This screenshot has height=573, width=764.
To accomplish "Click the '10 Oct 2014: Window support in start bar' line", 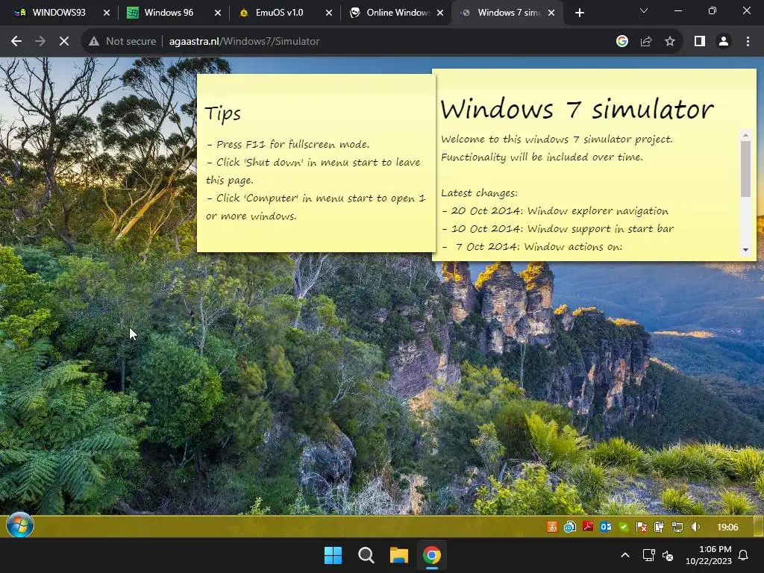I will coord(558,228).
